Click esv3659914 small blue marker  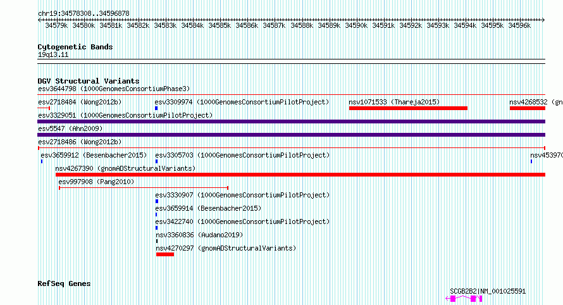pyautogui.click(x=156, y=215)
